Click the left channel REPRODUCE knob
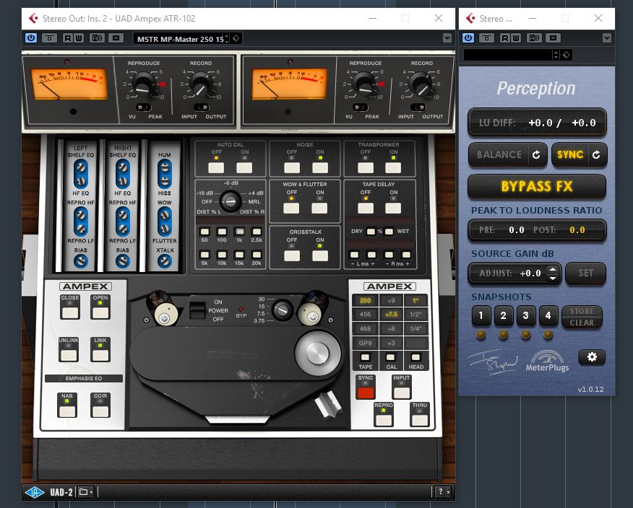Screen dimensions: 633x508 [144, 84]
